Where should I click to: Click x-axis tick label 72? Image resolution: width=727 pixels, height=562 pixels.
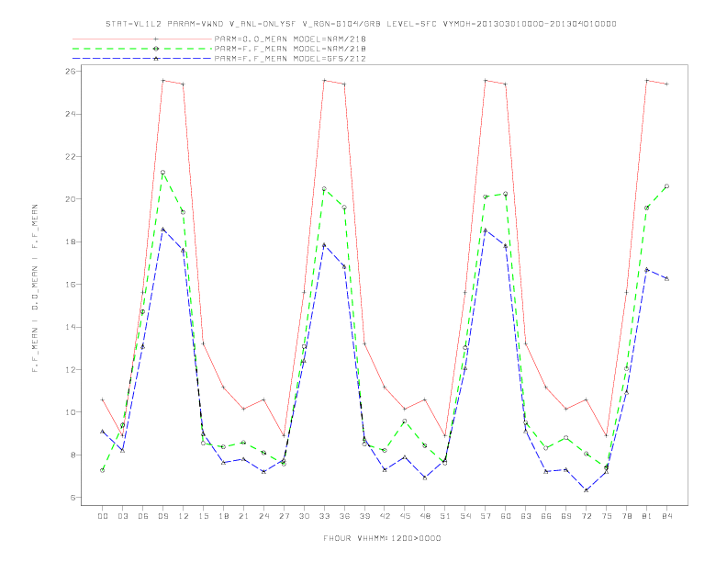pos(586,516)
